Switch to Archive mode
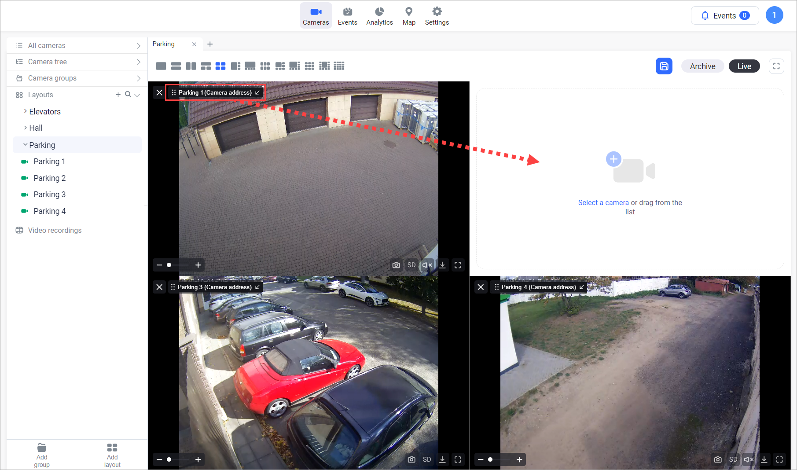797x470 pixels. 702,66
